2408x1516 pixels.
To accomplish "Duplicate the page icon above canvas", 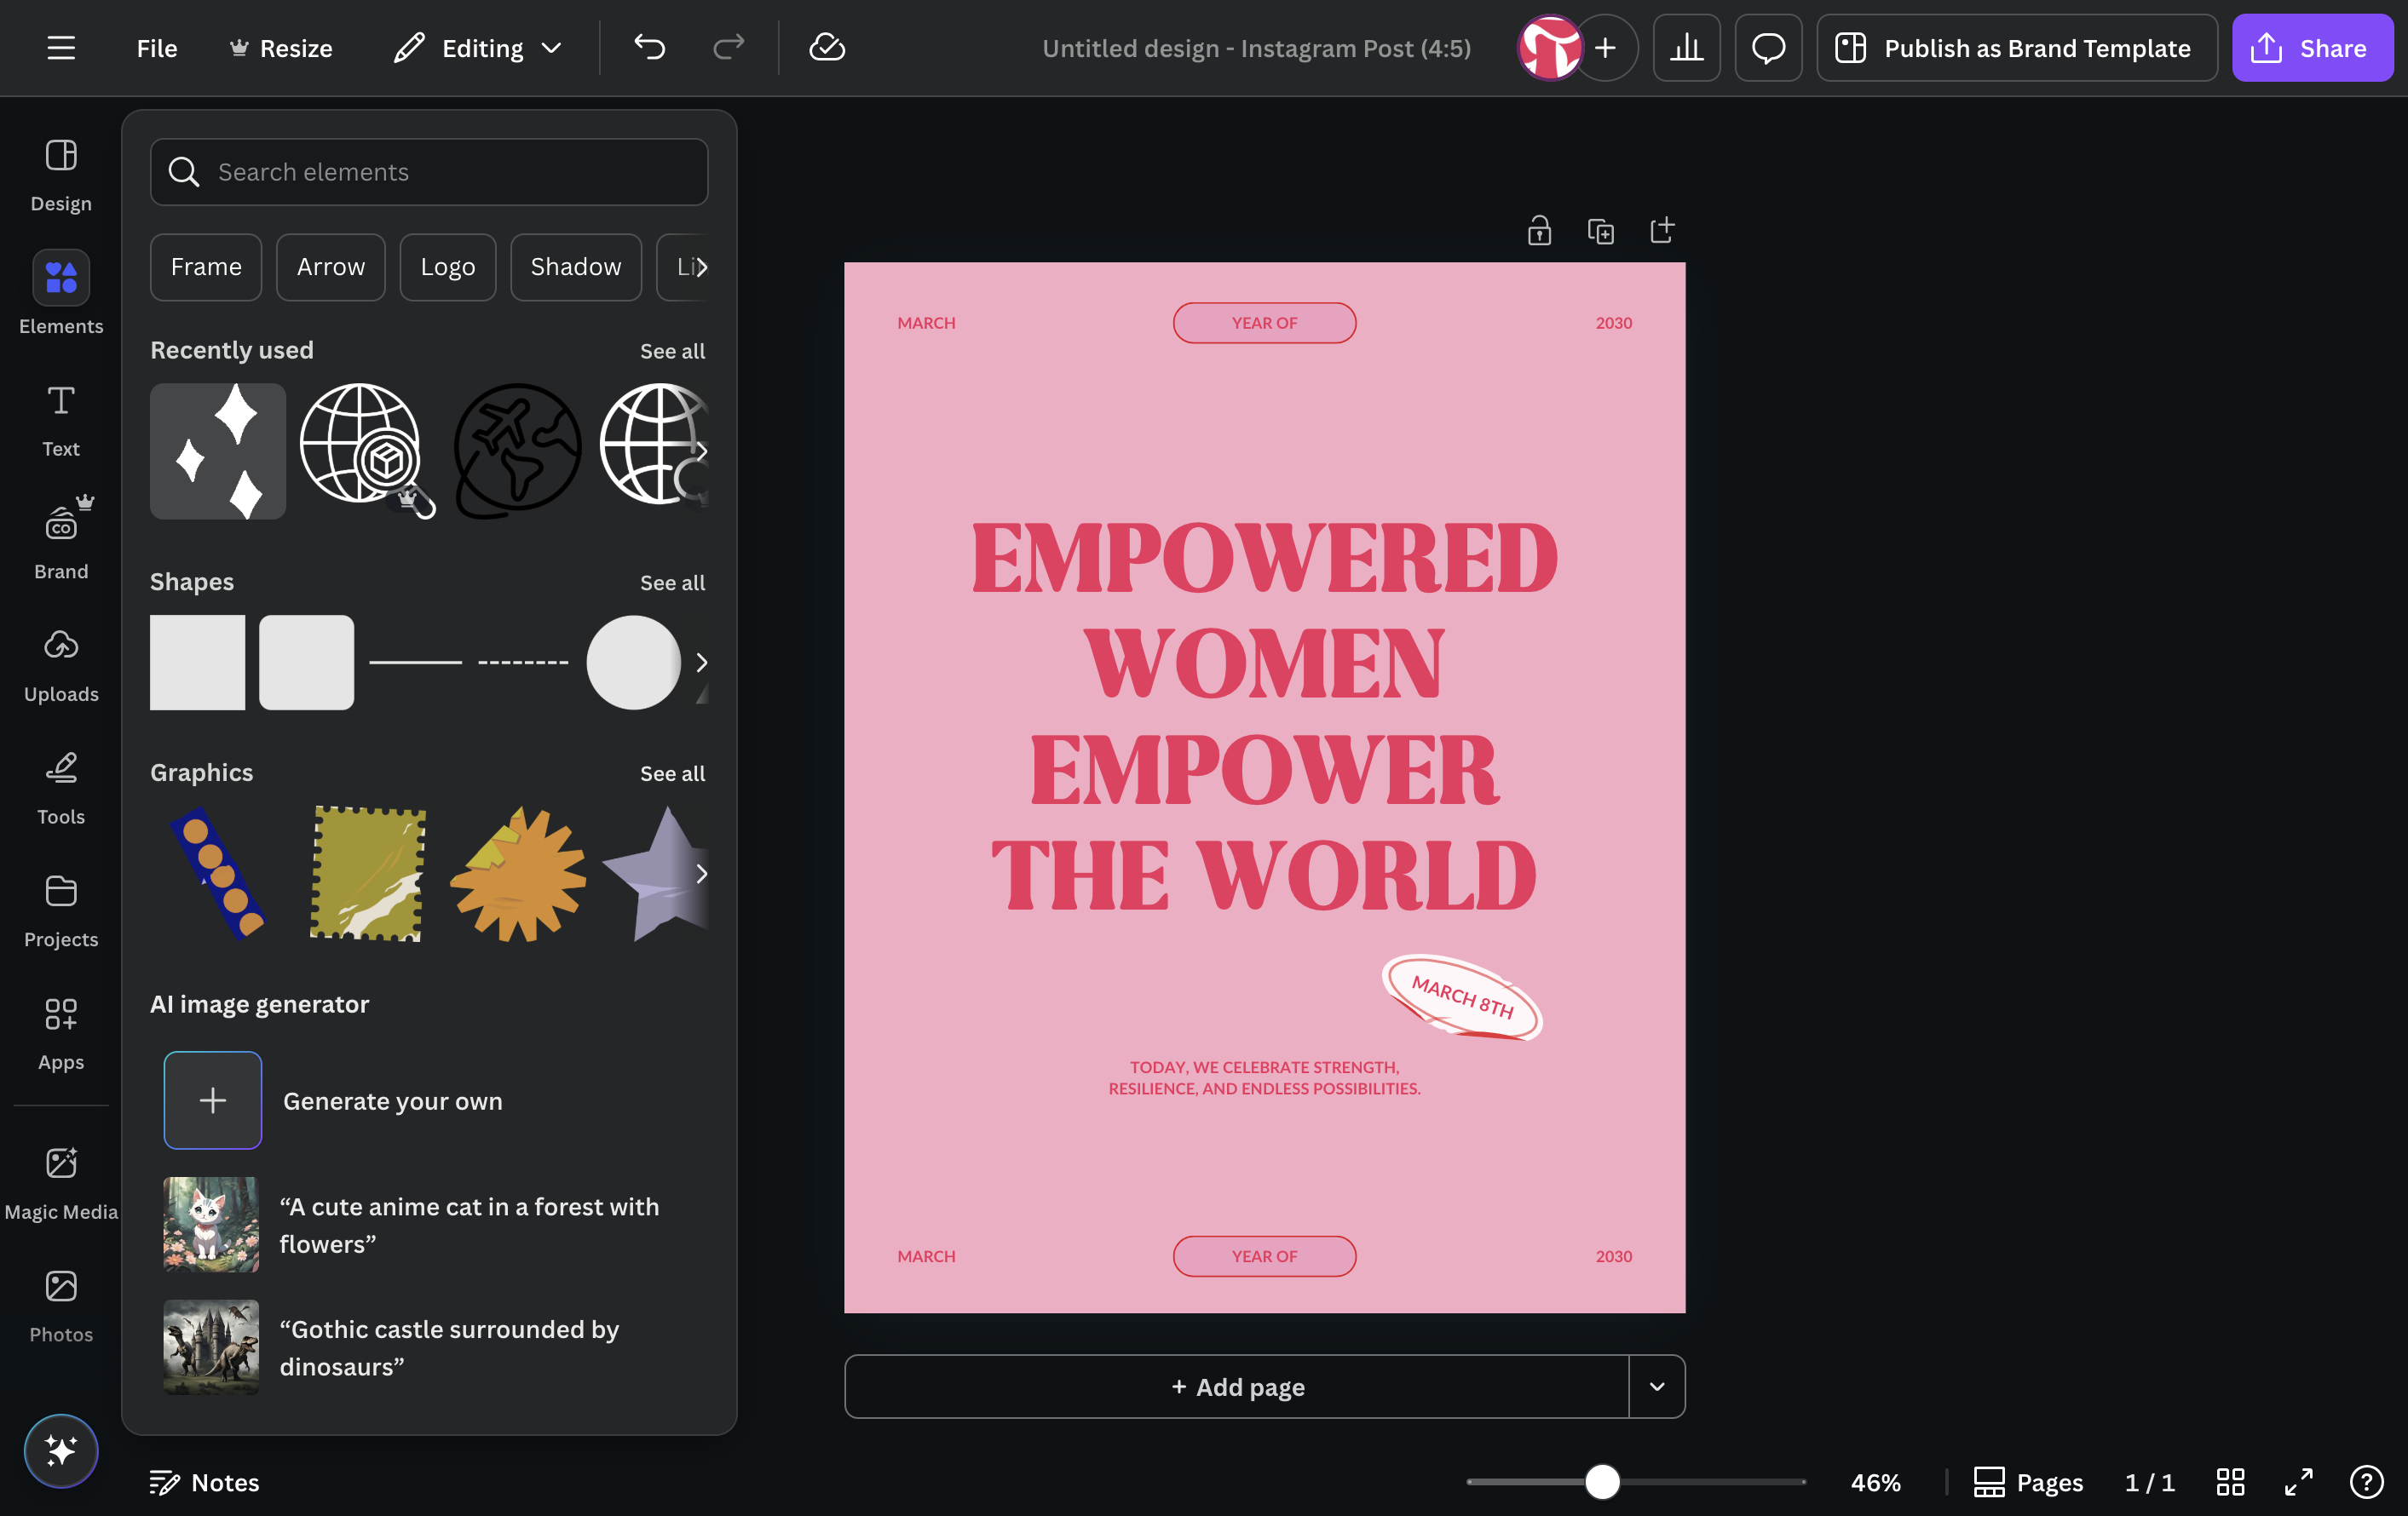I will (x=1601, y=231).
